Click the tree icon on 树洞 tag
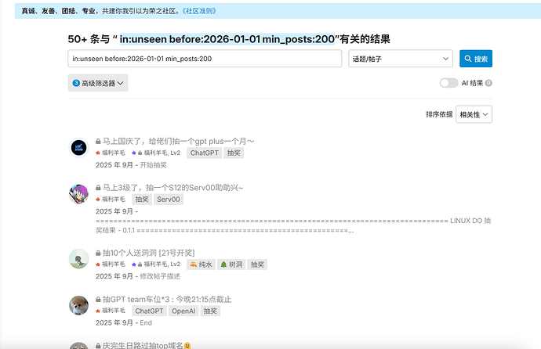541x349 pixels. tap(223, 264)
